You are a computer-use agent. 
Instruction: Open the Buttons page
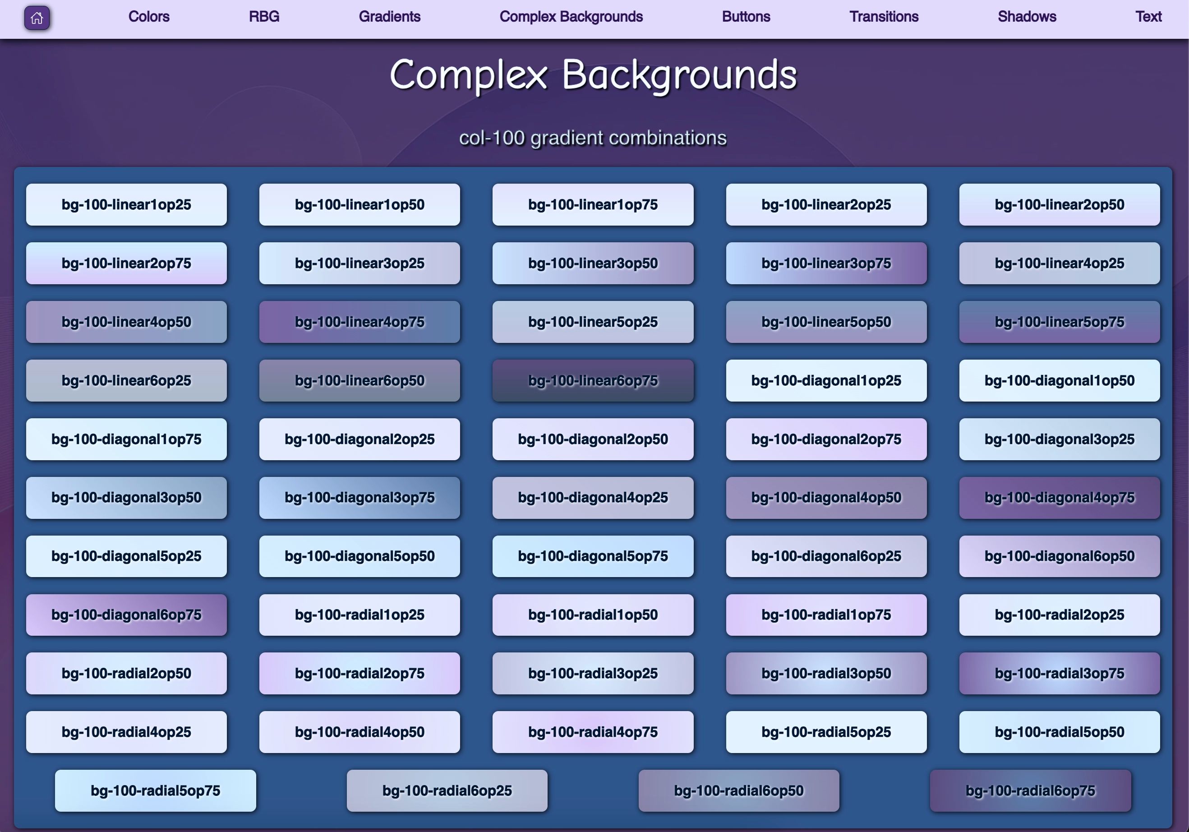[745, 17]
